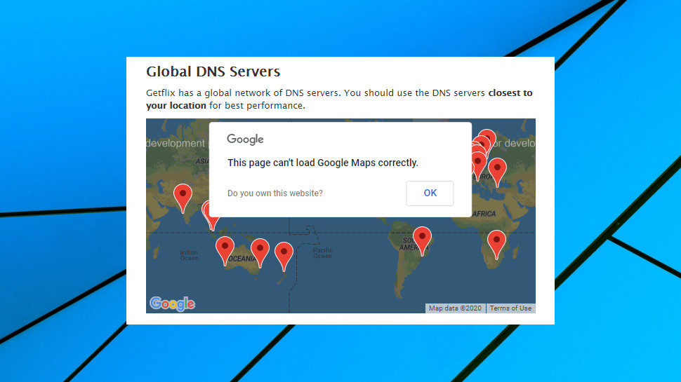Image resolution: width=681 pixels, height=382 pixels.
Task: Open the 'Do you own this website?' link
Action: [x=275, y=193]
